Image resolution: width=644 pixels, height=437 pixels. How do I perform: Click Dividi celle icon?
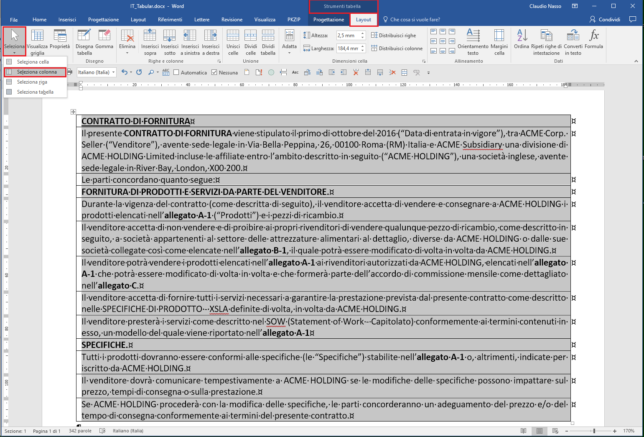point(251,41)
